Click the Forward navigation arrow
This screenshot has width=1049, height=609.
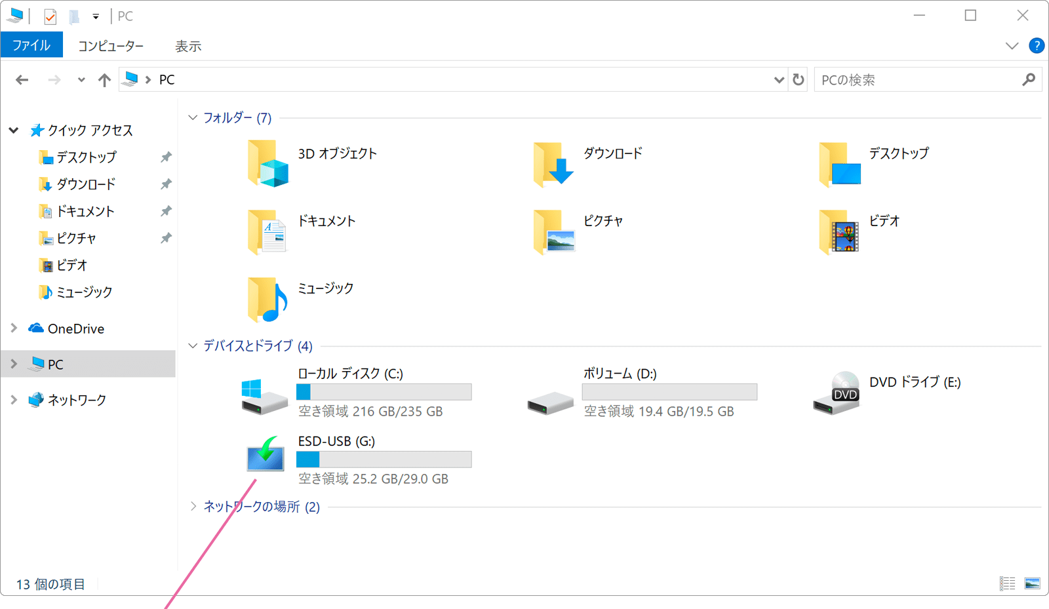coord(54,80)
